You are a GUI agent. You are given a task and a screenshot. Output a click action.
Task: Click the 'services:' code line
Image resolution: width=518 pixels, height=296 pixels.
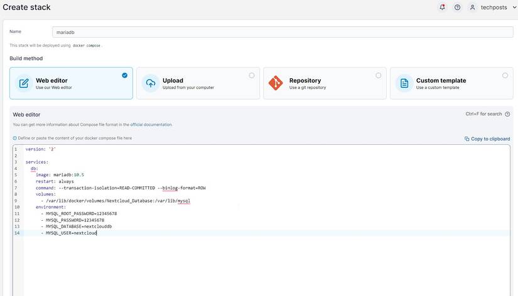[36, 162]
